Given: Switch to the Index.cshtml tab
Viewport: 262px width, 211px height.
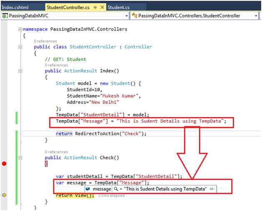Looking at the screenshot, I should 15,8.
